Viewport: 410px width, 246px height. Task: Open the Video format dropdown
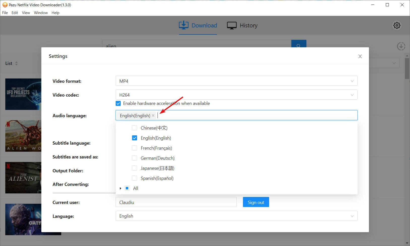click(x=236, y=81)
